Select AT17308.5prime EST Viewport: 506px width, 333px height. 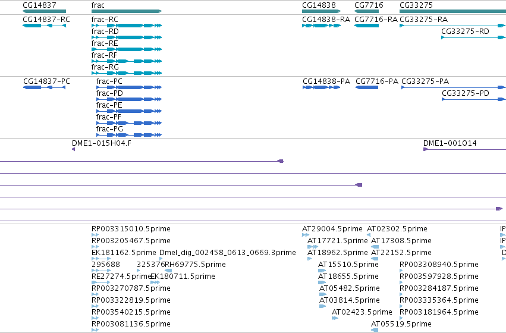click(x=401, y=241)
